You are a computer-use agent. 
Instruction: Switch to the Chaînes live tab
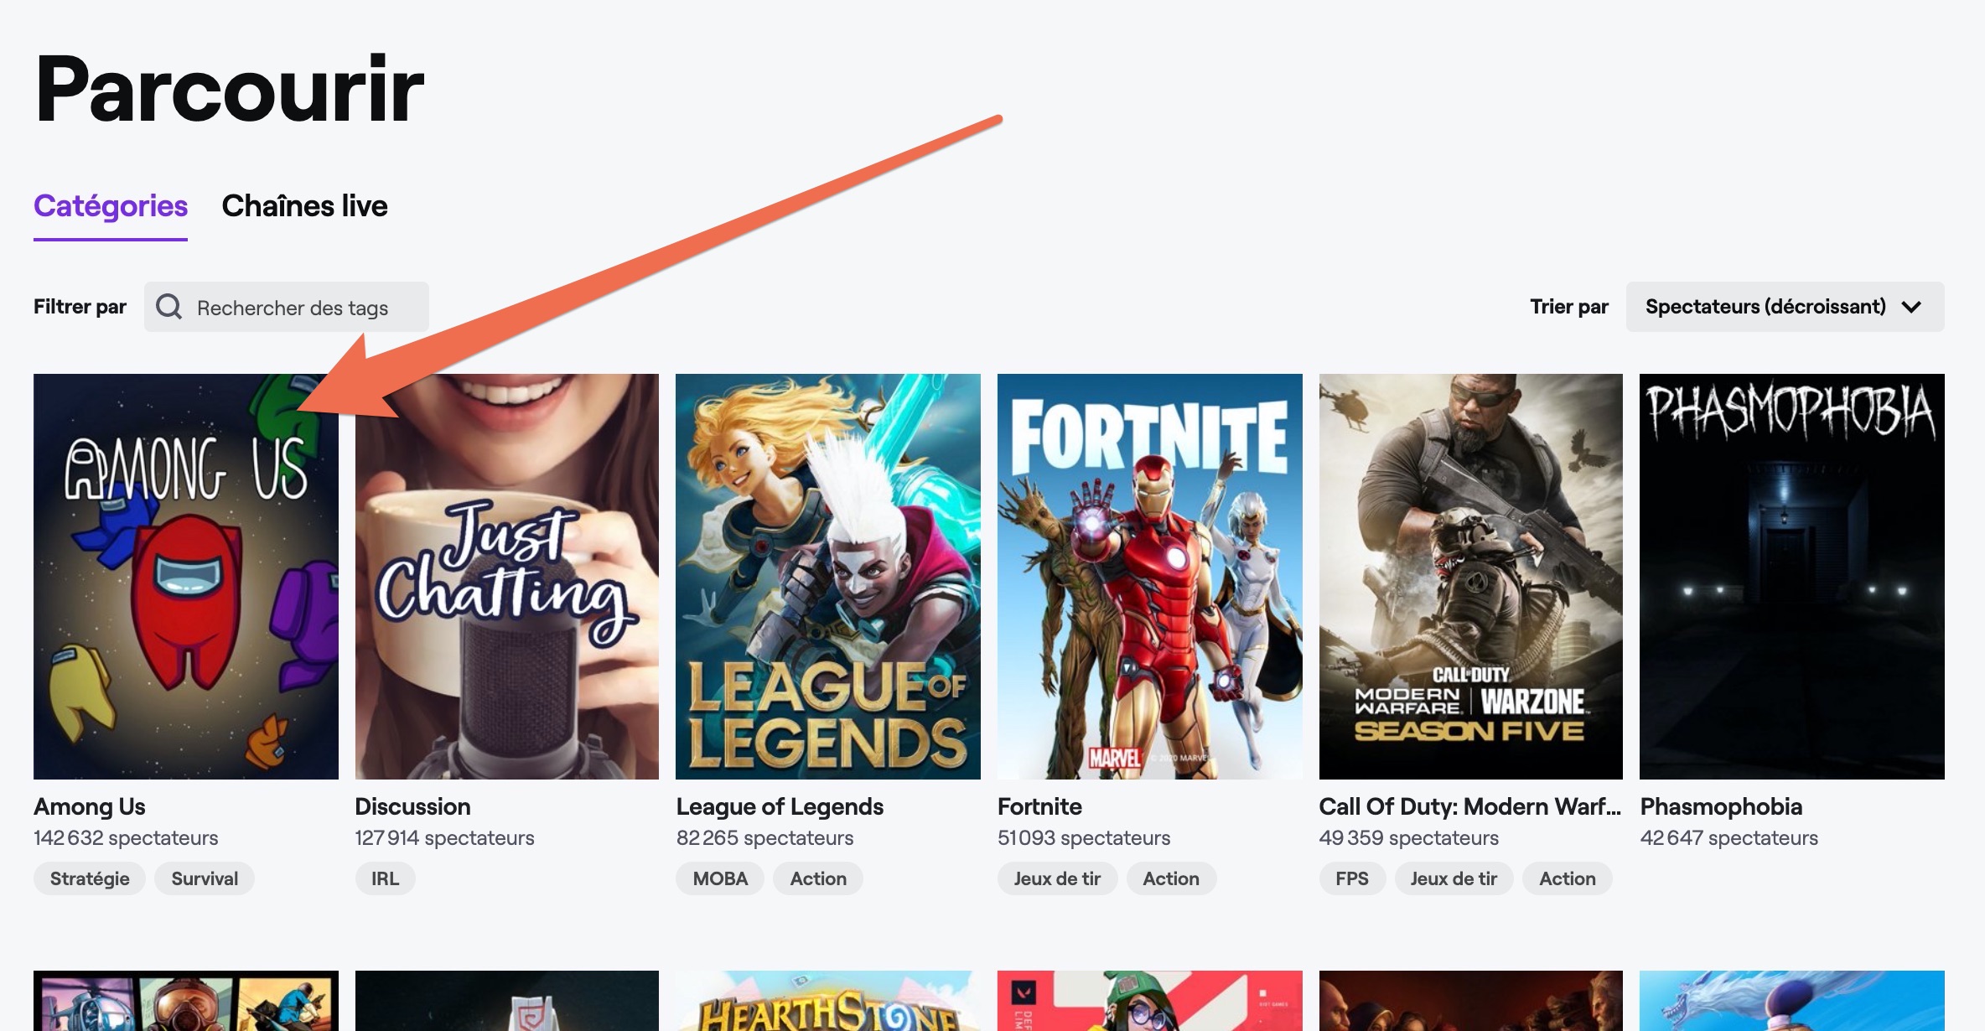tap(304, 206)
